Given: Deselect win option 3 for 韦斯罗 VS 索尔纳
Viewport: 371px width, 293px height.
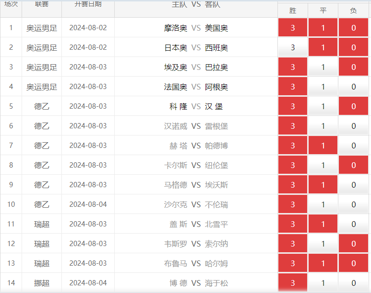Looking at the screenshot, I should (x=293, y=243).
